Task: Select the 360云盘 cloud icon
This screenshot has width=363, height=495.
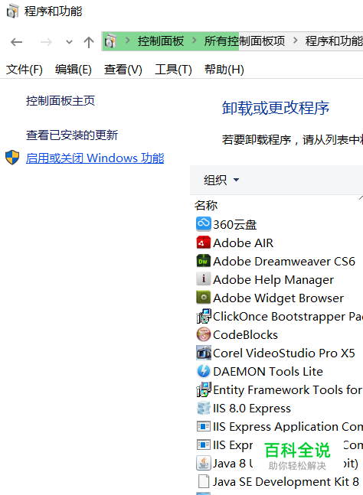Action: coord(203,224)
